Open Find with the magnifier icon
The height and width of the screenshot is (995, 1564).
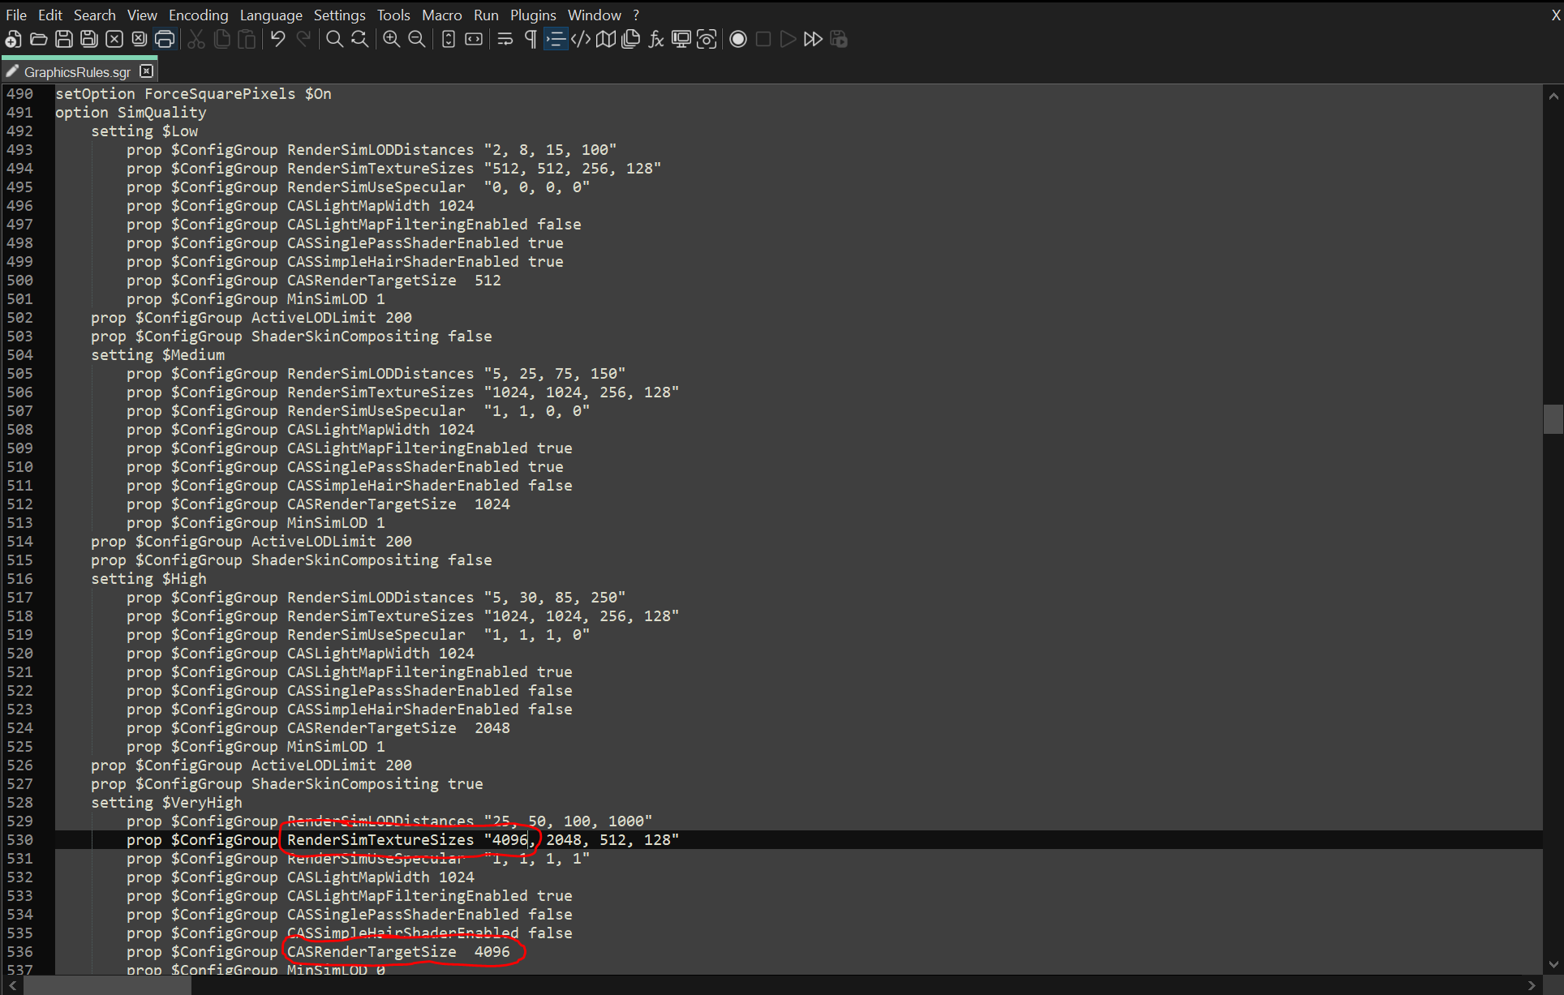pyautogui.click(x=334, y=39)
